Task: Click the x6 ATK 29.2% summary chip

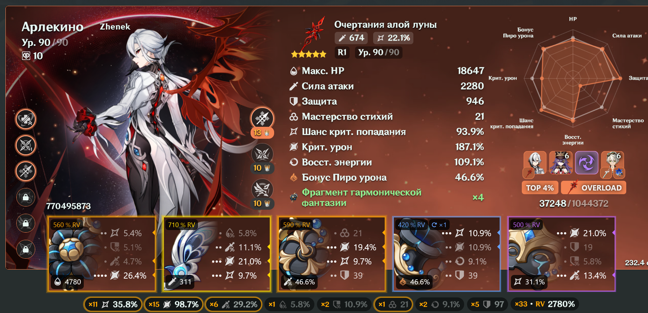Action: 234,304
